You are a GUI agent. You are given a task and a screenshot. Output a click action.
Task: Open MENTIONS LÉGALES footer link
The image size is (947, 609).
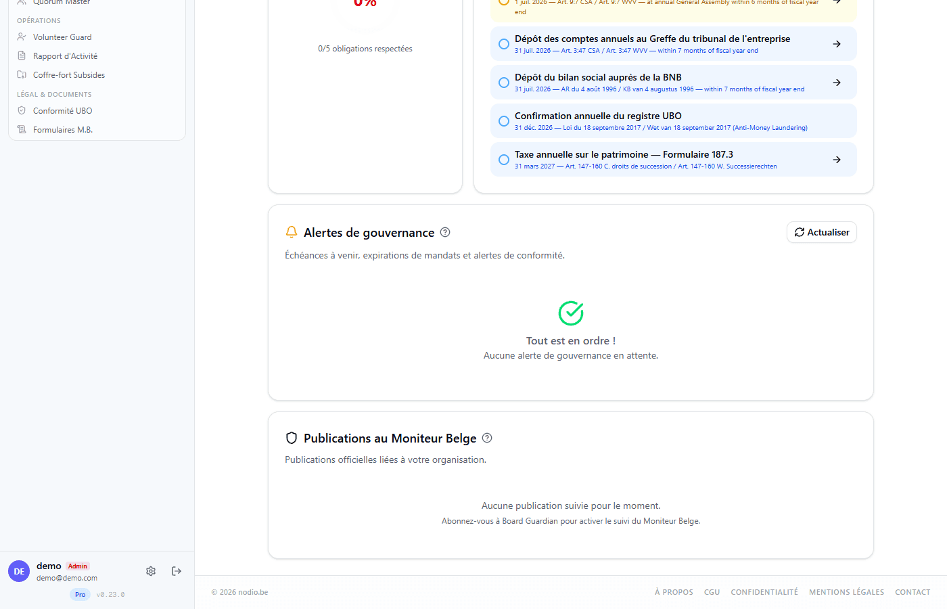[846, 592]
